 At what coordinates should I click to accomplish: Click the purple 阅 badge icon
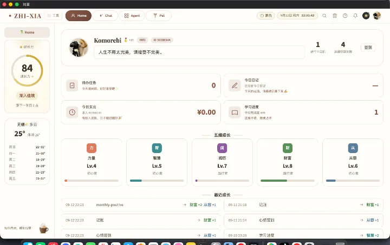pyautogui.click(x=222, y=148)
